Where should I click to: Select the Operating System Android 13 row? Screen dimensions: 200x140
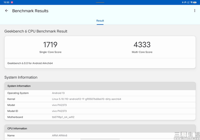click(100, 93)
